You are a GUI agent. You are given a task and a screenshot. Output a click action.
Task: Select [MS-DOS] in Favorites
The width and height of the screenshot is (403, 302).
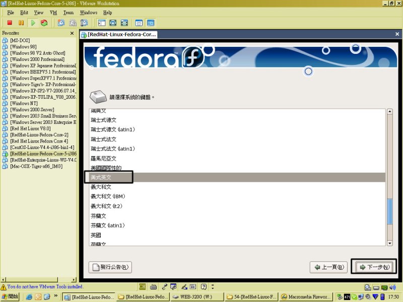[x=20, y=40]
